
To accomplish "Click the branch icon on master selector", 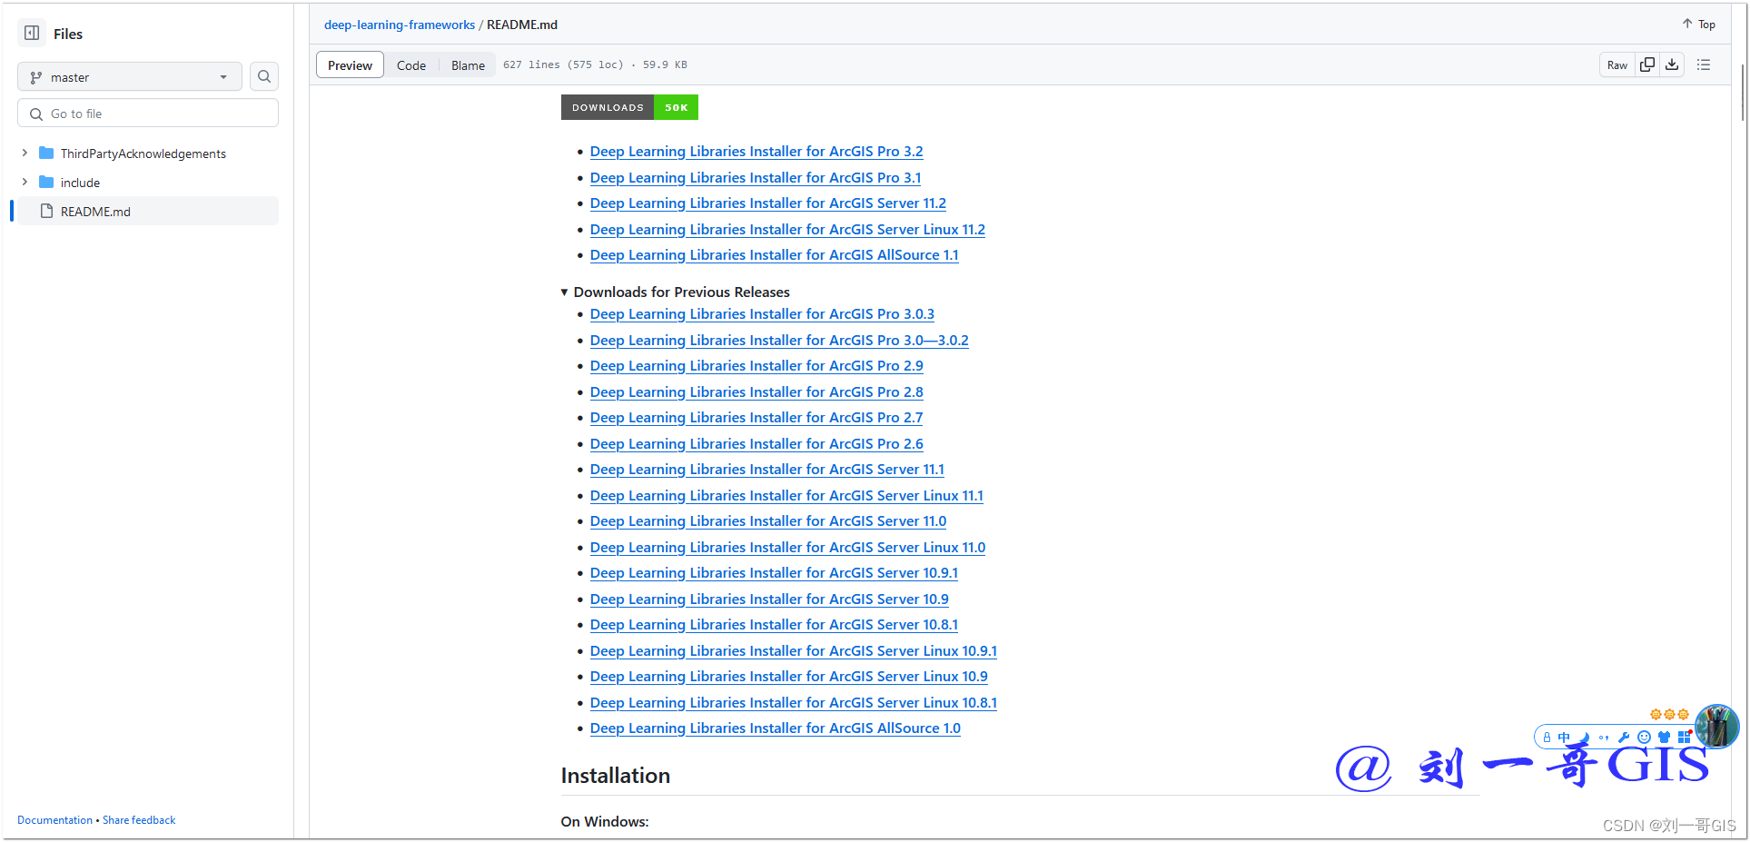I will tap(35, 77).
